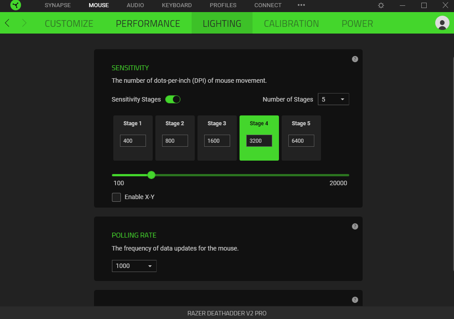Click the DPI sensitivity slider handle

151,175
